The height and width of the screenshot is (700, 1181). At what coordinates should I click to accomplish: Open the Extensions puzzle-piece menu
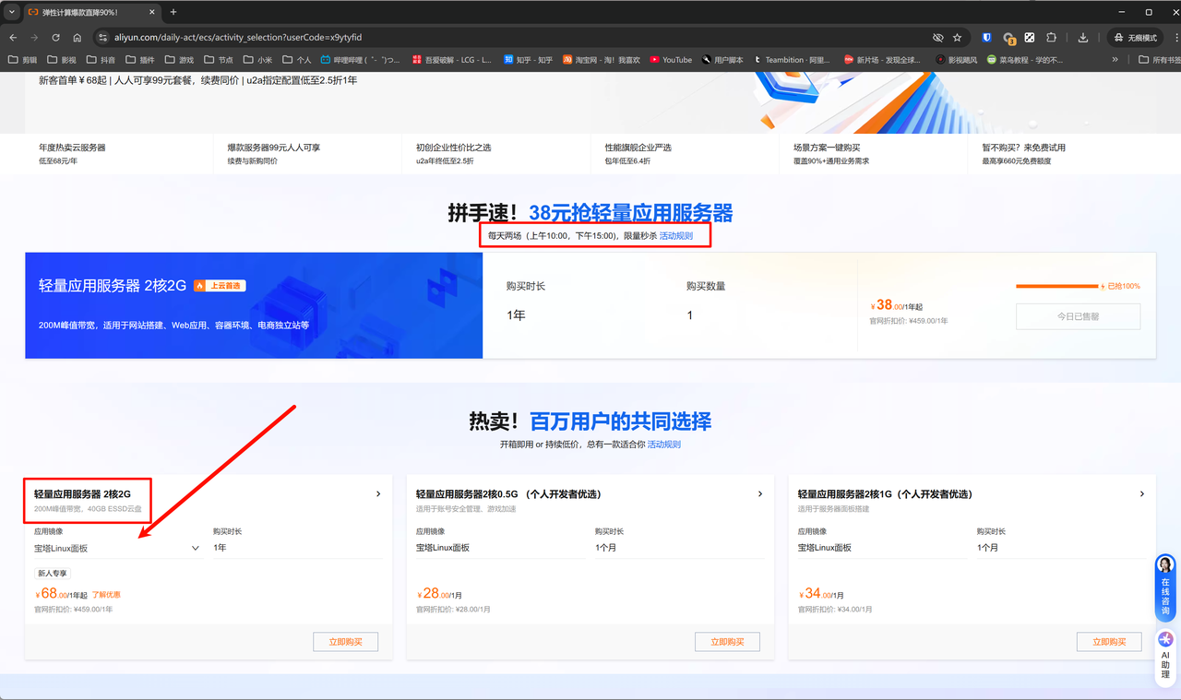[1051, 38]
